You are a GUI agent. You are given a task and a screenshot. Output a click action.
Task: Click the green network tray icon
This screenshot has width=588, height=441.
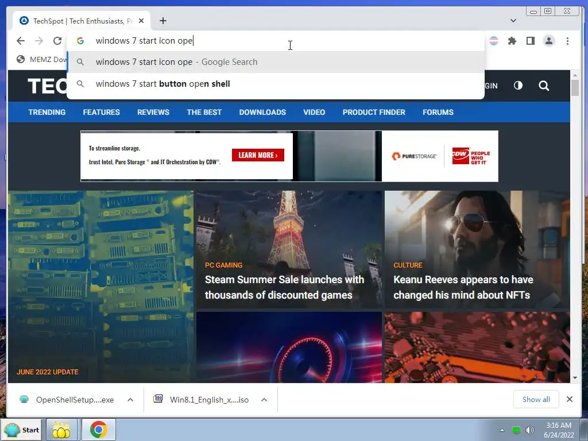pos(516,430)
